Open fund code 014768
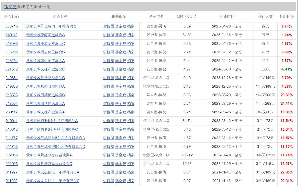This screenshot has height=186, width=298. (12, 146)
